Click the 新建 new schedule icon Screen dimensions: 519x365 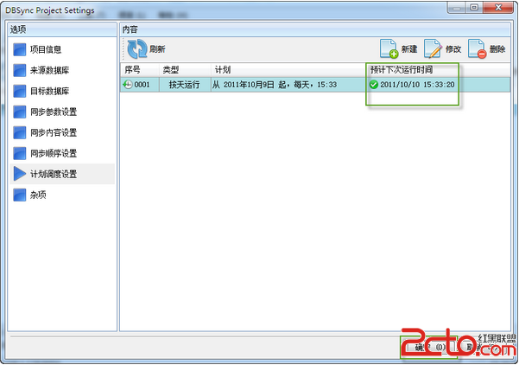(389, 49)
